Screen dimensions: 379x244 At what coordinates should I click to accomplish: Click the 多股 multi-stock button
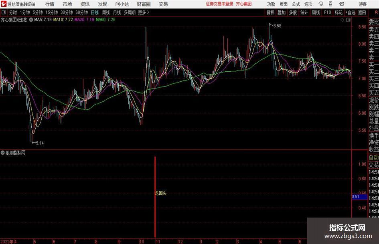tap(293, 12)
